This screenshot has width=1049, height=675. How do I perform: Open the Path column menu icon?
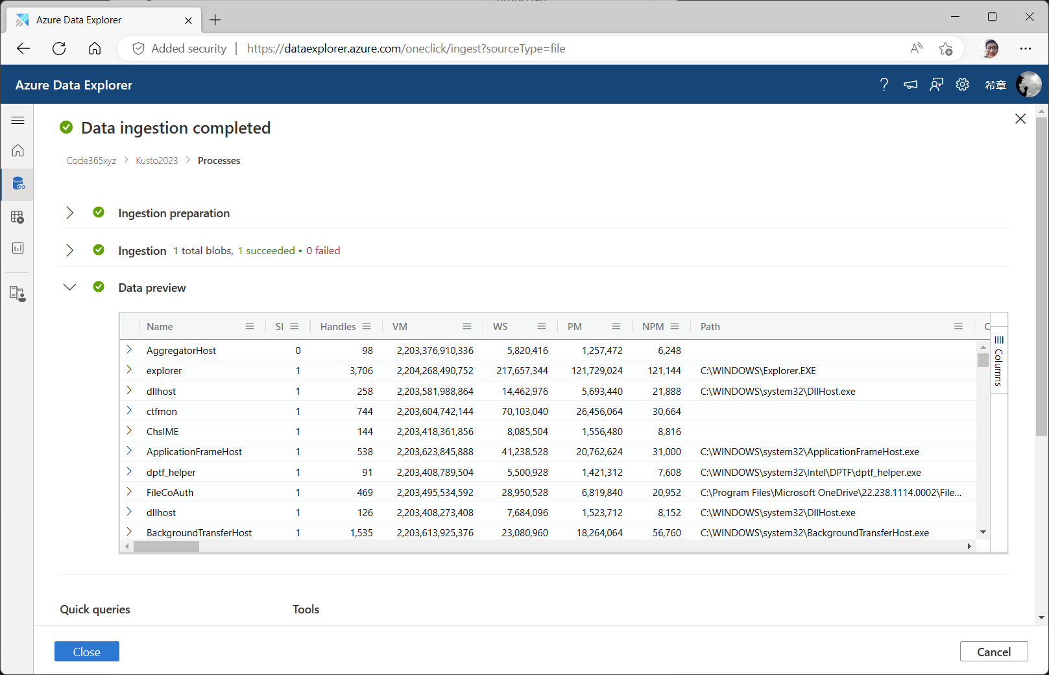coord(958,326)
